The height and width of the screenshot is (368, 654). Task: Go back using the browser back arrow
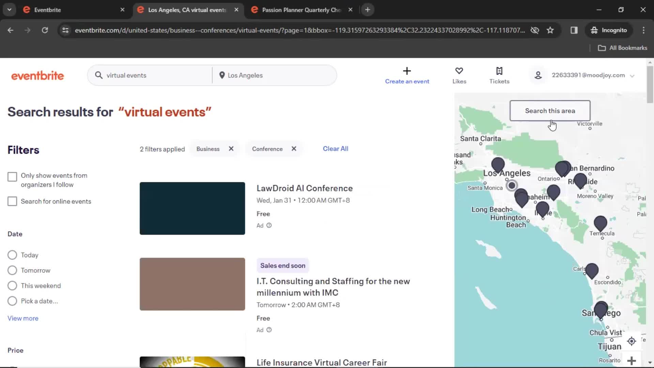pyautogui.click(x=11, y=30)
